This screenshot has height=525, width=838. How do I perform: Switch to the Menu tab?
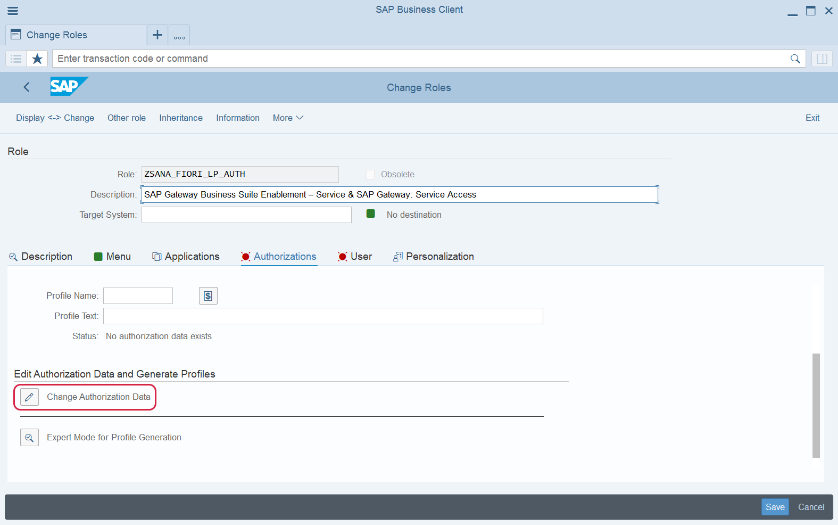(x=112, y=257)
